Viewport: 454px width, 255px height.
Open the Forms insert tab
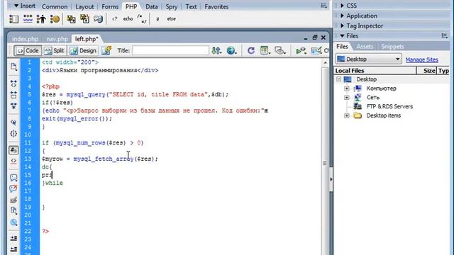pyautogui.click(x=110, y=6)
